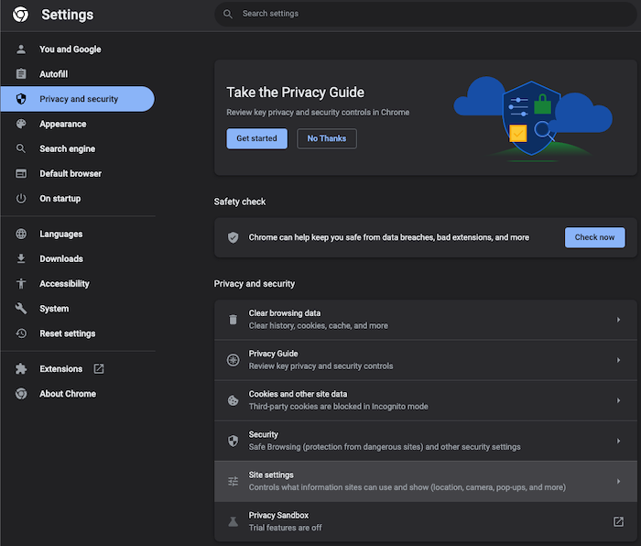
Task: Click Get started button
Action: [x=256, y=138]
